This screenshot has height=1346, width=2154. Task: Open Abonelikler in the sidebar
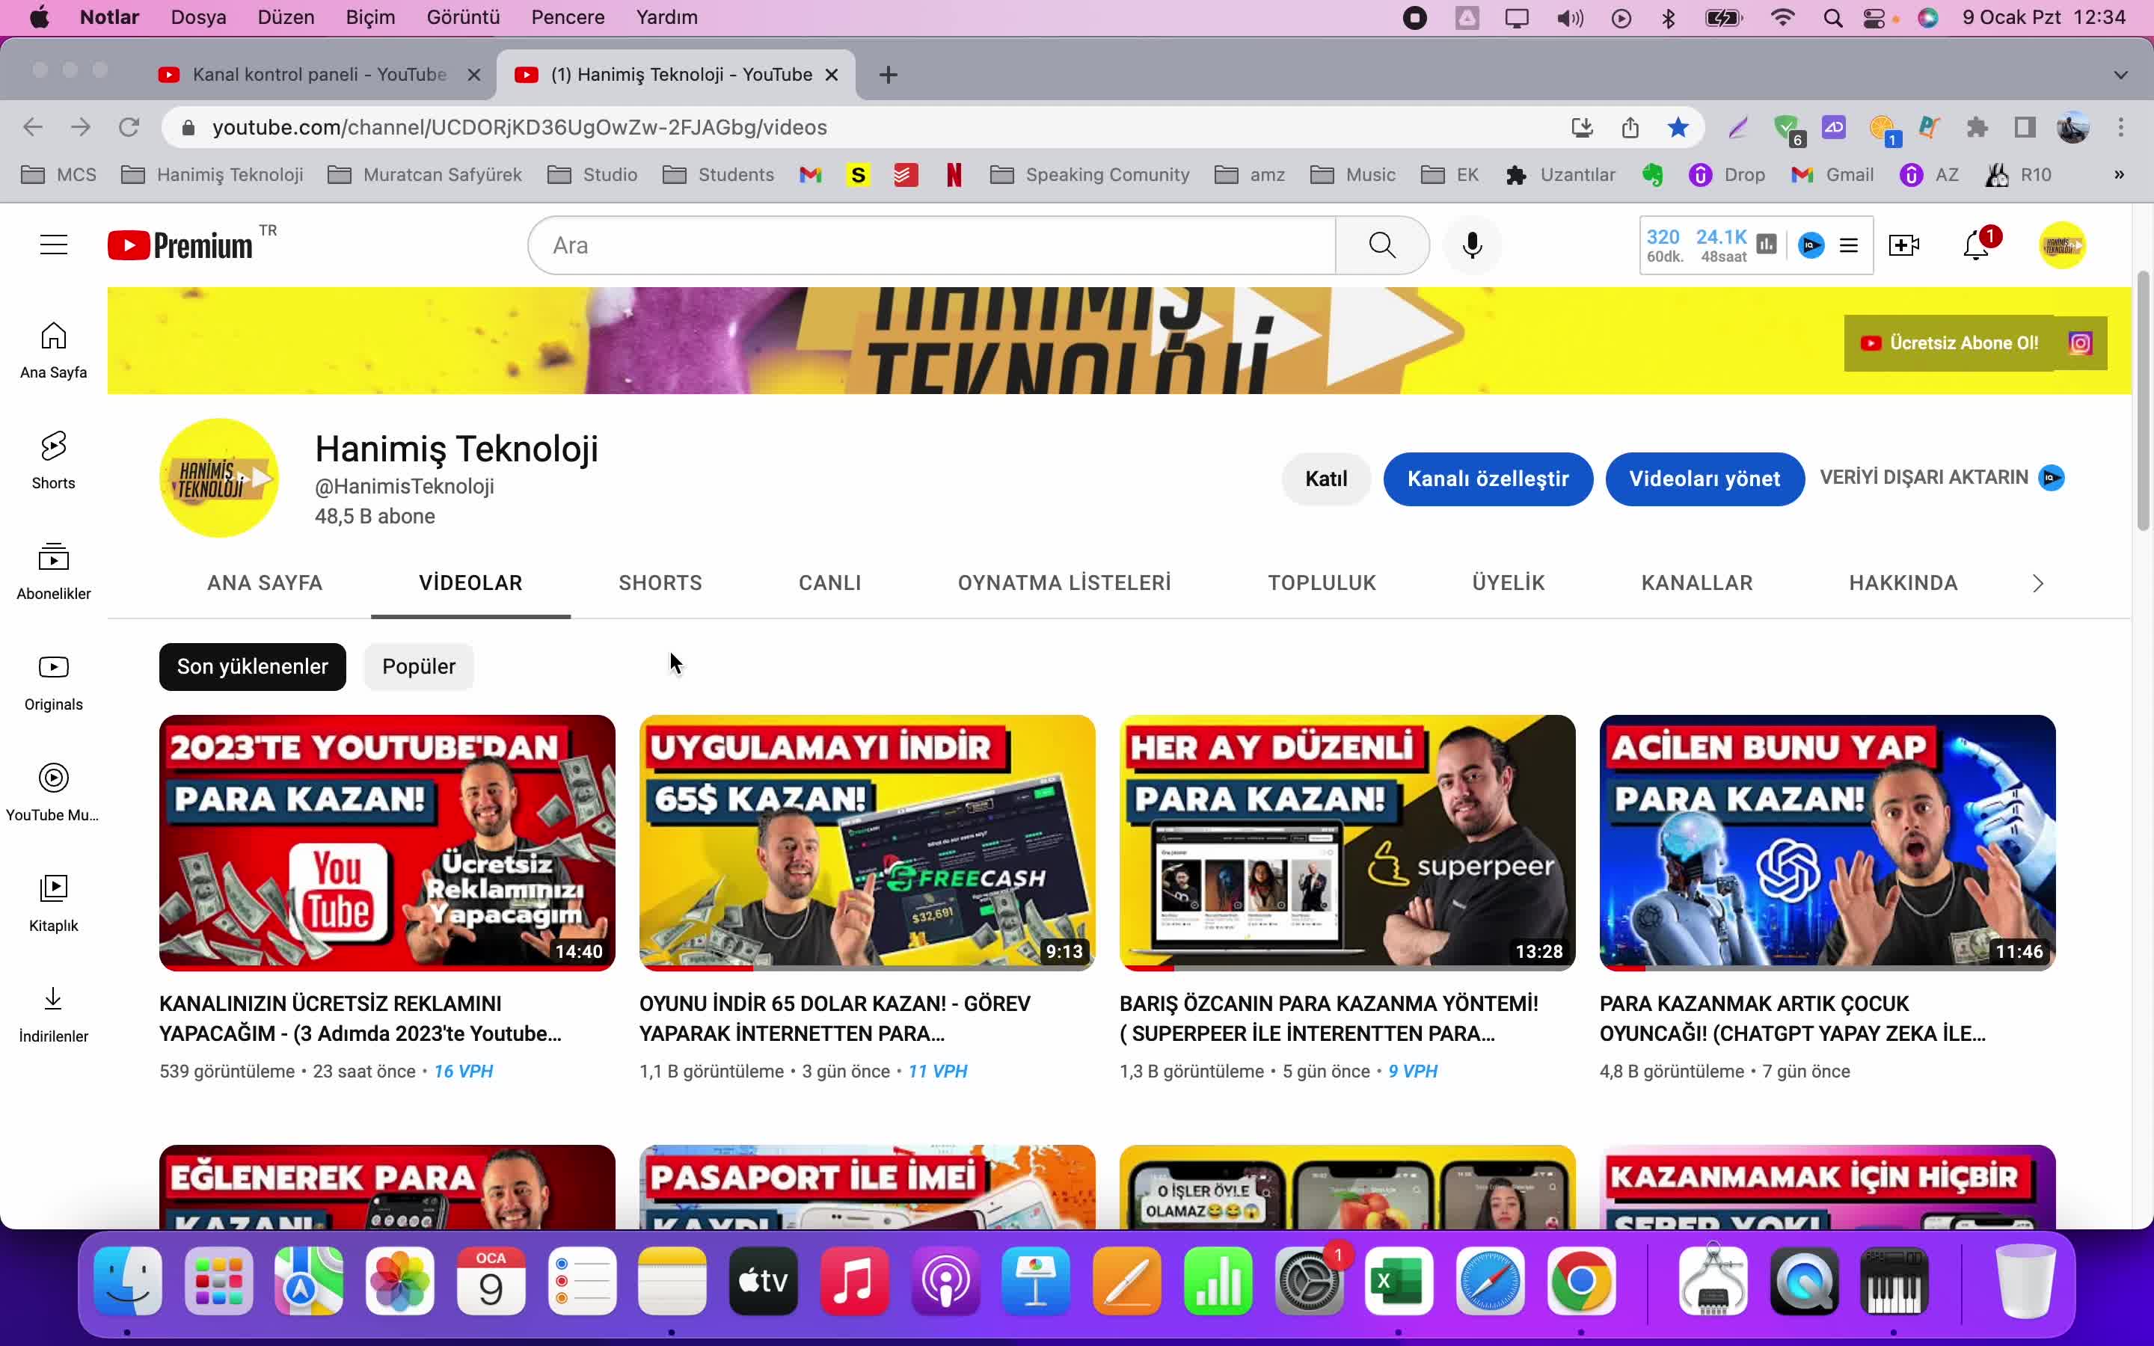pyautogui.click(x=53, y=571)
